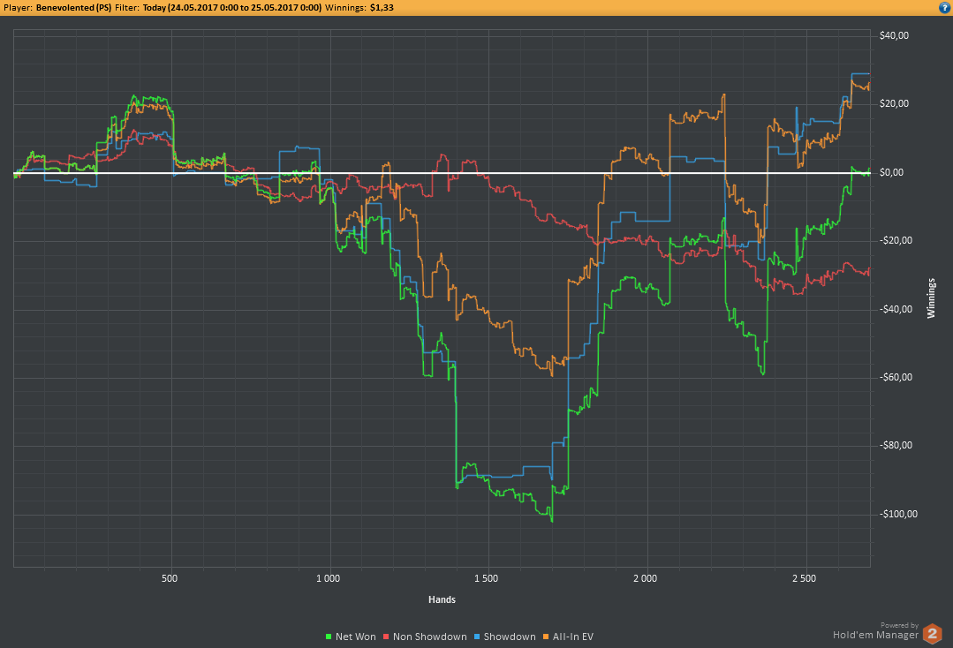Click the orange All-In EV color swatch
This screenshot has height=648, width=953.
pyautogui.click(x=546, y=637)
